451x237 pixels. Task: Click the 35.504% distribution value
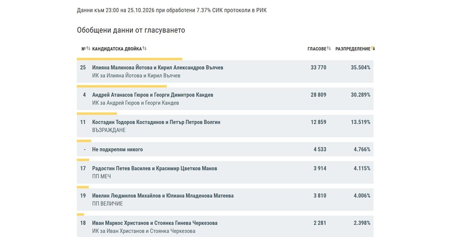click(360, 68)
